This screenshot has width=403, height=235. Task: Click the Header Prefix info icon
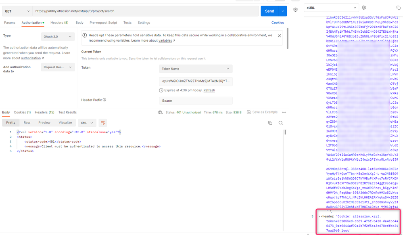click(x=104, y=100)
